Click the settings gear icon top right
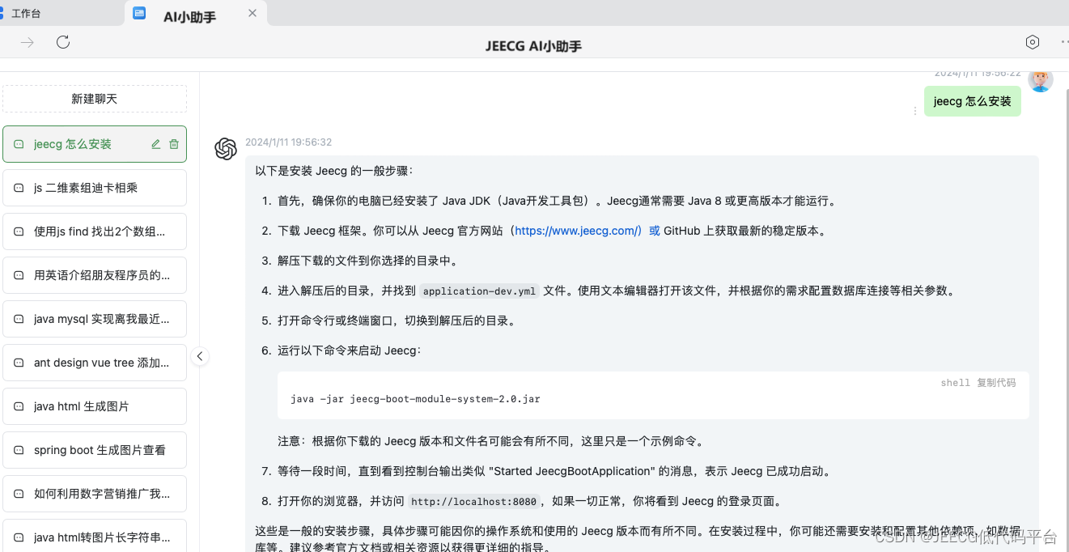 pyautogui.click(x=1033, y=41)
